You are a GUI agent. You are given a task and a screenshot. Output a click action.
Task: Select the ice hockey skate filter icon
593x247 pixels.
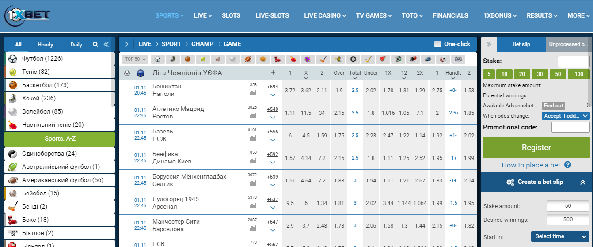[172, 59]
